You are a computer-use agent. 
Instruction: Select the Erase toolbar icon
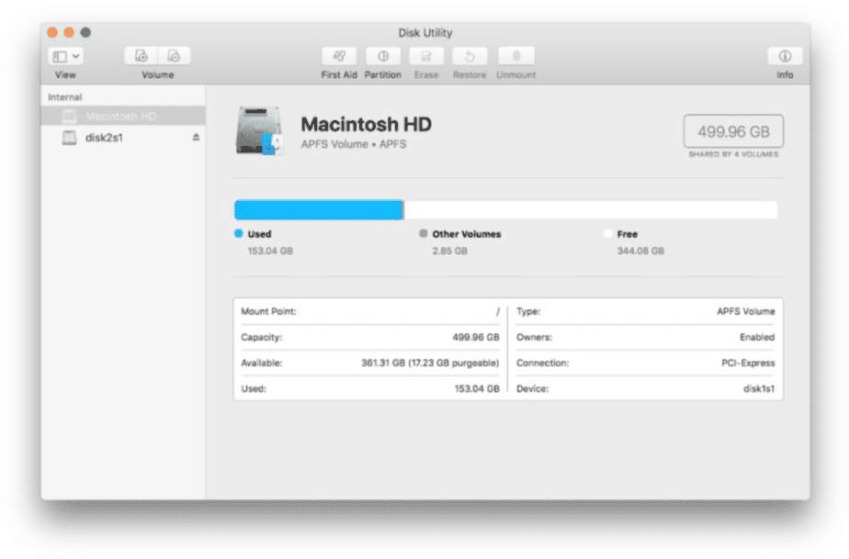click(x=426, y=56)
